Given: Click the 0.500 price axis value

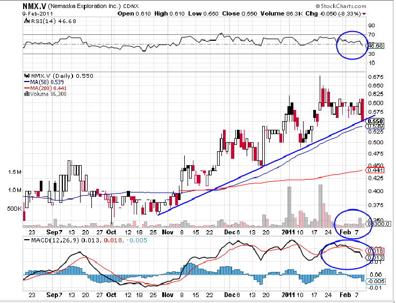Looking at the screenshot, I should (x=376, y=143).
